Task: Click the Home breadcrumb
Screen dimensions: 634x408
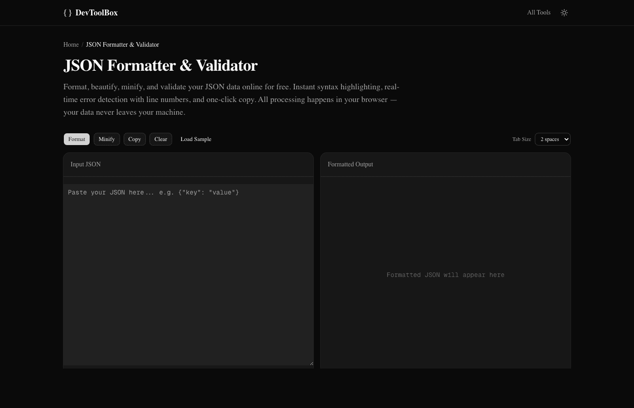Action: pyautogui.click(x=71, y=44)
